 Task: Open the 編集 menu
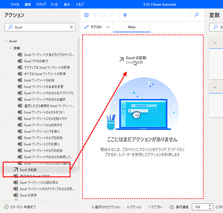28,4
